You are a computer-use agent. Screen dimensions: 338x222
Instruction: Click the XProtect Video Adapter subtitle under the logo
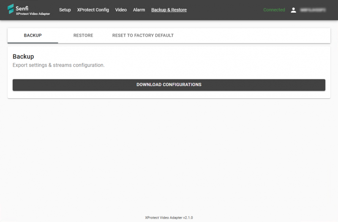click(x=33, y=14)
